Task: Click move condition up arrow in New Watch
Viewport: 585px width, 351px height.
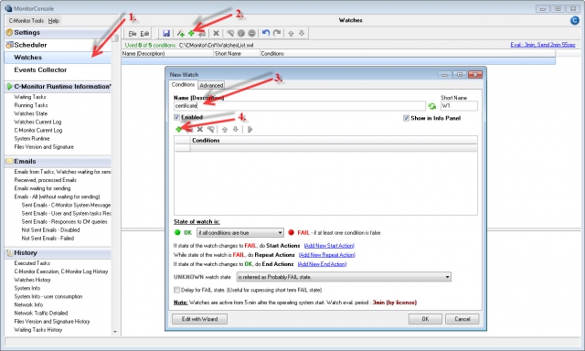Action: coord(225,129)
